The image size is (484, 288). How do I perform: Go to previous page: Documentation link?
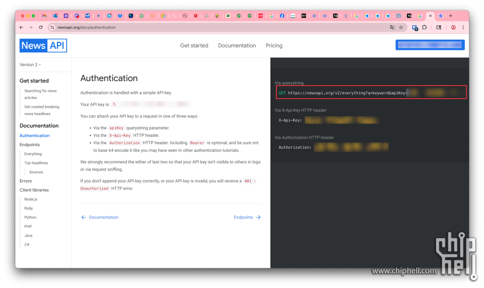104,217
